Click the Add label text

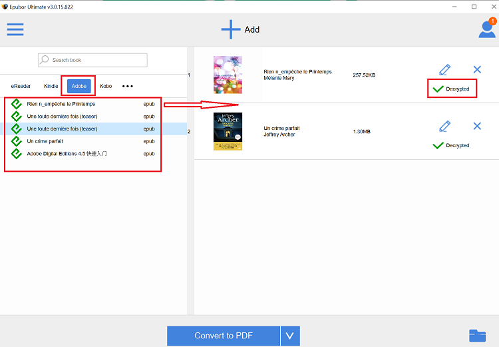[252, 29]
